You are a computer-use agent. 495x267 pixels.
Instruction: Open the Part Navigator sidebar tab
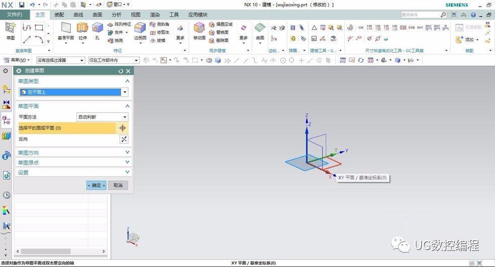[x=7, y=120]
